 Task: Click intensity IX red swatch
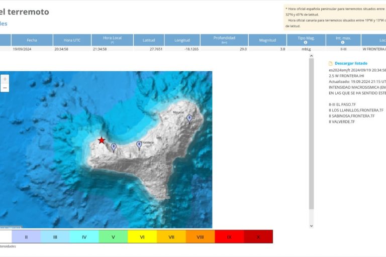[x=229, y=237]
